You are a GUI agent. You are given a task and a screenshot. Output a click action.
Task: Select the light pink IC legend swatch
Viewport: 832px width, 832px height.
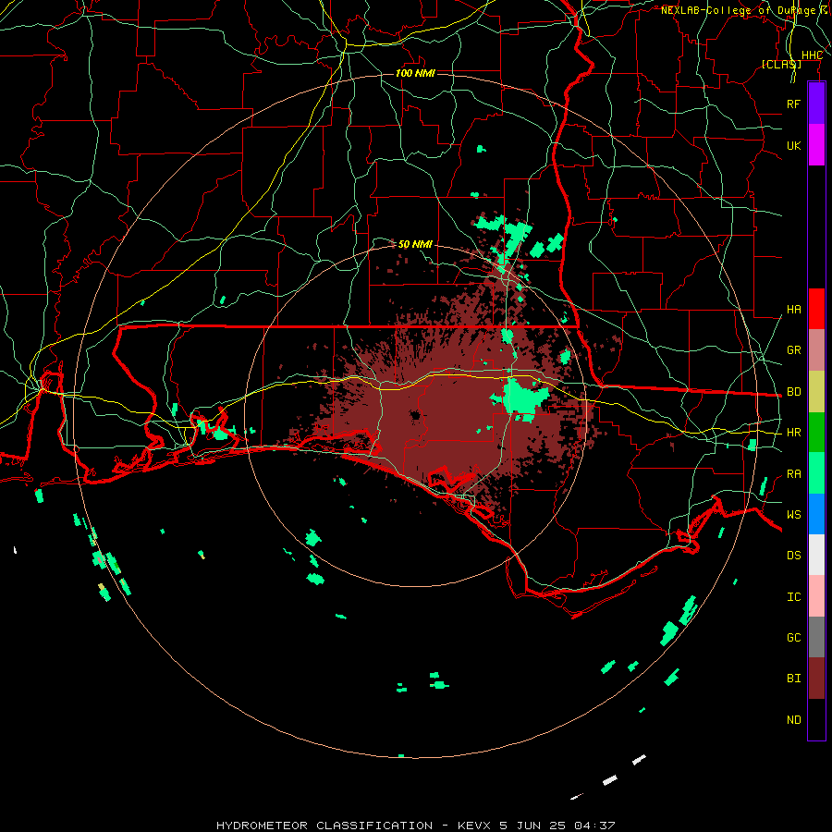click(x=816, y=596)
